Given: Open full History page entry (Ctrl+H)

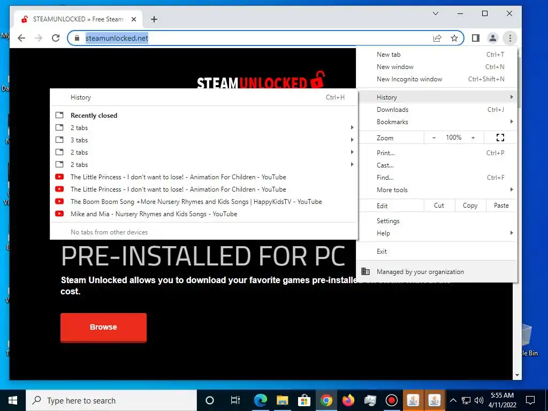Looking at the screenshot, I should click(x=204, y=97).
